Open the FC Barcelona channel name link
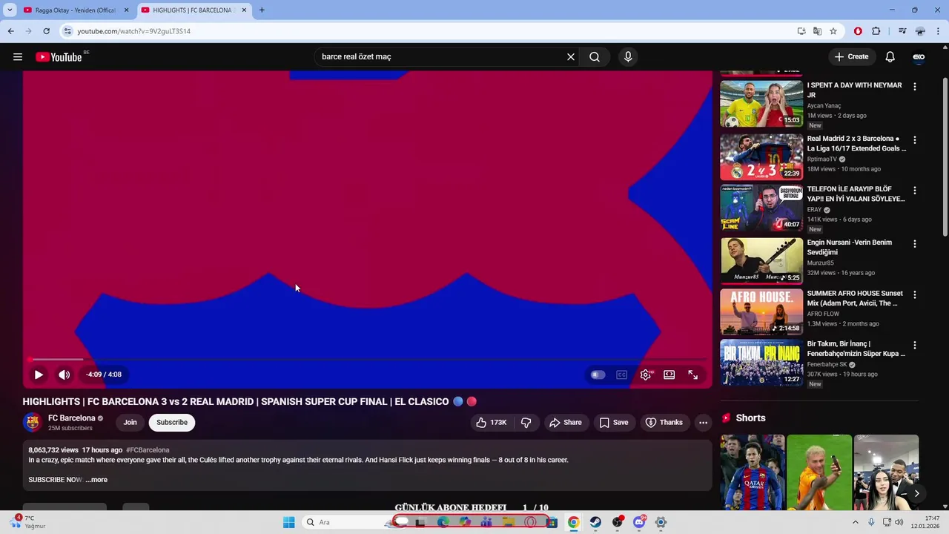 point(72,418)
